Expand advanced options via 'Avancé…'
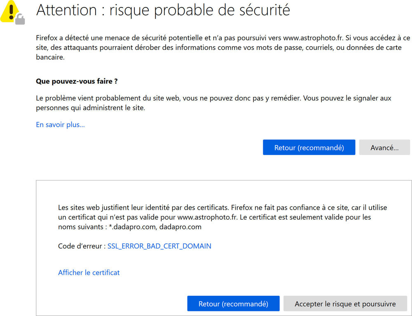Viewport: 412px width, 316px height. click(x=384, y=147)
